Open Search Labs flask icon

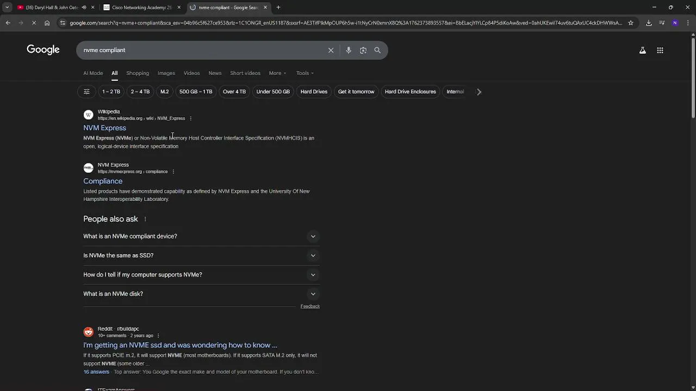(642, 50)
